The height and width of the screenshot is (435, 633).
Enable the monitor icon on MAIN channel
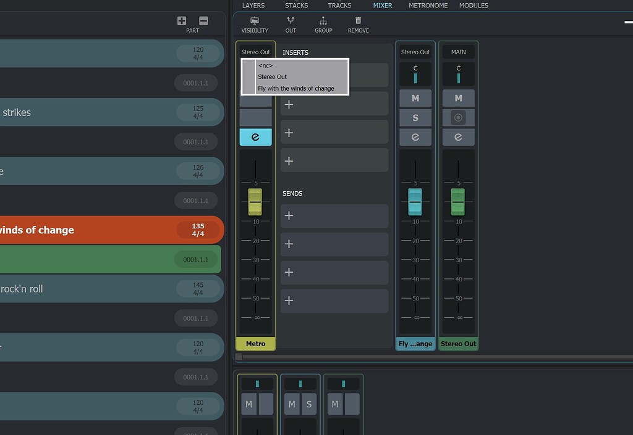pyautogui.click(x=458, y=117)
